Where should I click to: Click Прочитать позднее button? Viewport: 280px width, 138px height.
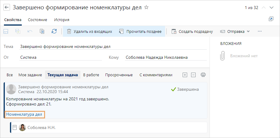[140, 31]
